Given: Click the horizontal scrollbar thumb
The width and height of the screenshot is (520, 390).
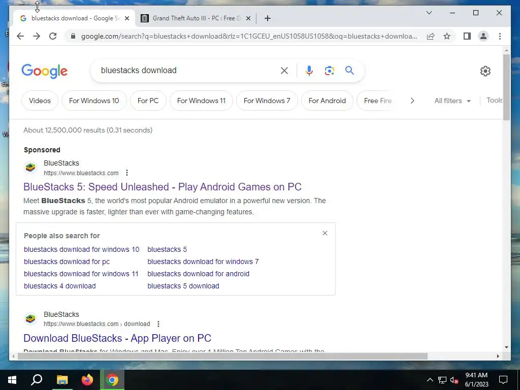Looking at the screenshot, I should coord(222,356).
